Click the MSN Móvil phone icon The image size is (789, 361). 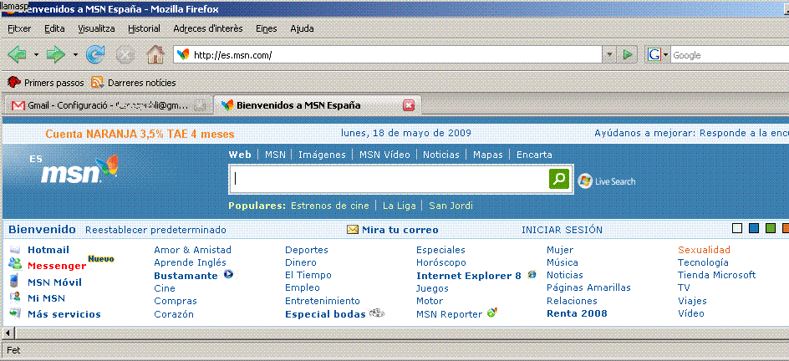pos(16,281)
